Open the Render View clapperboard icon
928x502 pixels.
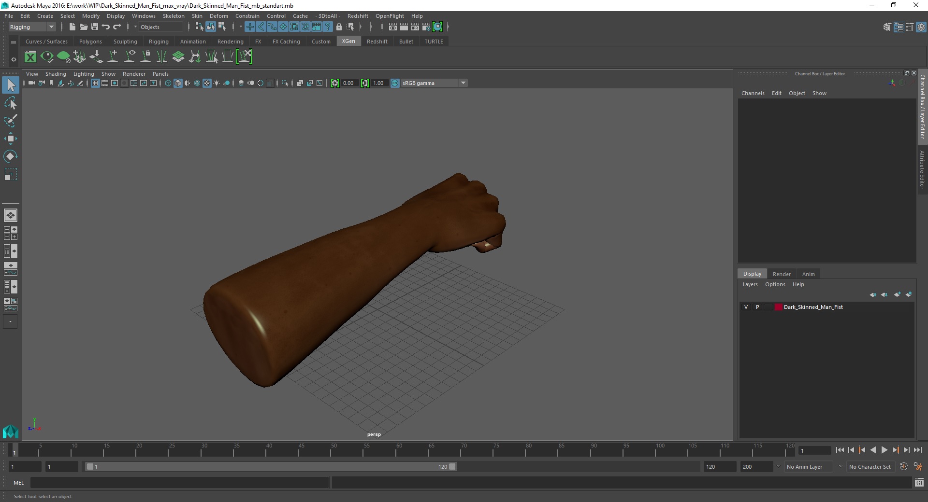click(x=392, y=27)
